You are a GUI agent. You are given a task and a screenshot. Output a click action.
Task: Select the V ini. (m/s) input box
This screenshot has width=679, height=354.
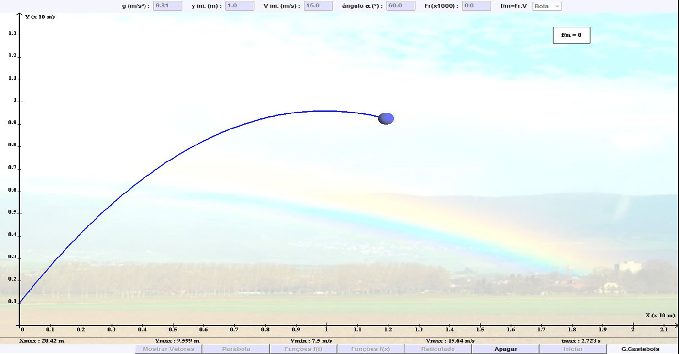click(318, 6)
